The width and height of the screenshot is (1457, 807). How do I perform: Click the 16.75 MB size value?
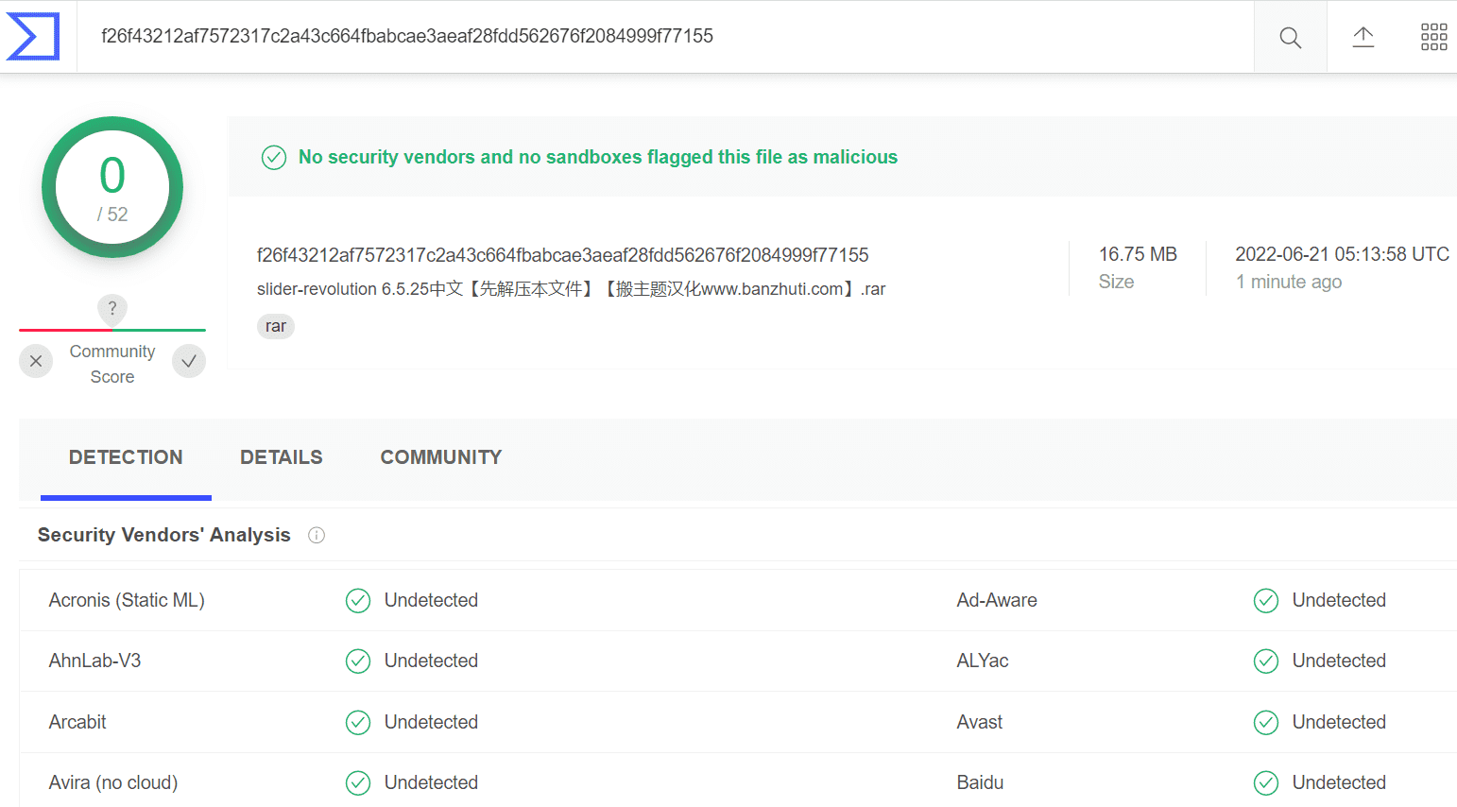1138,254
